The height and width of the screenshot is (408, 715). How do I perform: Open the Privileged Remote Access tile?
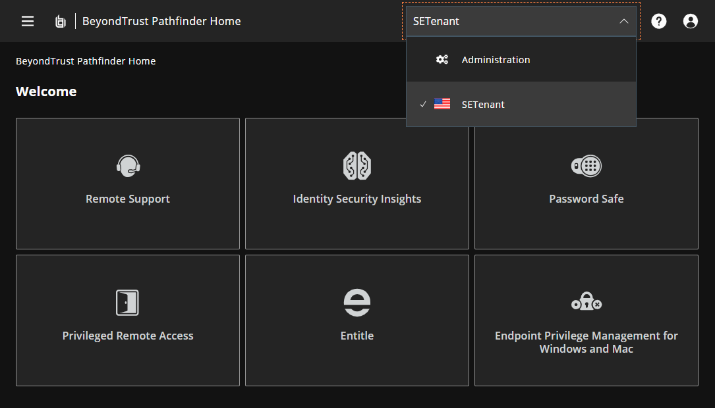pos(128,320)
